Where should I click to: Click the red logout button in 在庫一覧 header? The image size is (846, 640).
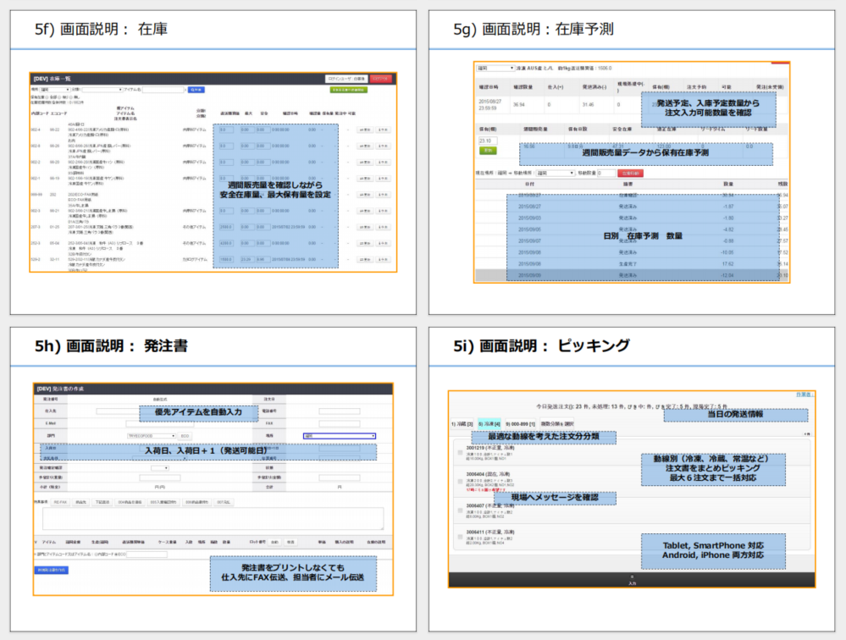[381, 79]
